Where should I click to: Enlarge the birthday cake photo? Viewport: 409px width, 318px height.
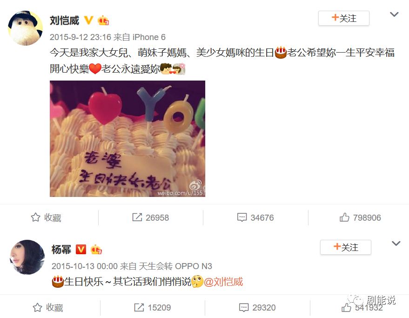[127, 139]
